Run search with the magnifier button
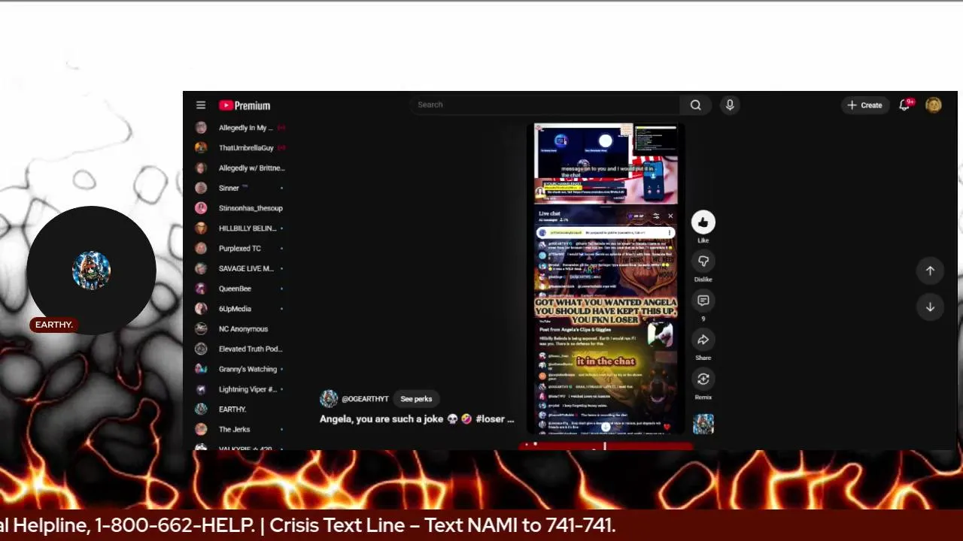The width and height of the screenshot is (963, 541). click(696, 105)
